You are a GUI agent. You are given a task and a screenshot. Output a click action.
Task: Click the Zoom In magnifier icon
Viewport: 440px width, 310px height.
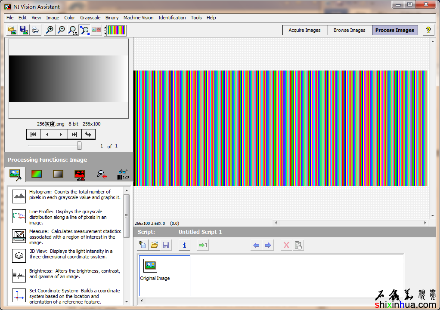(x=50, y=30)
